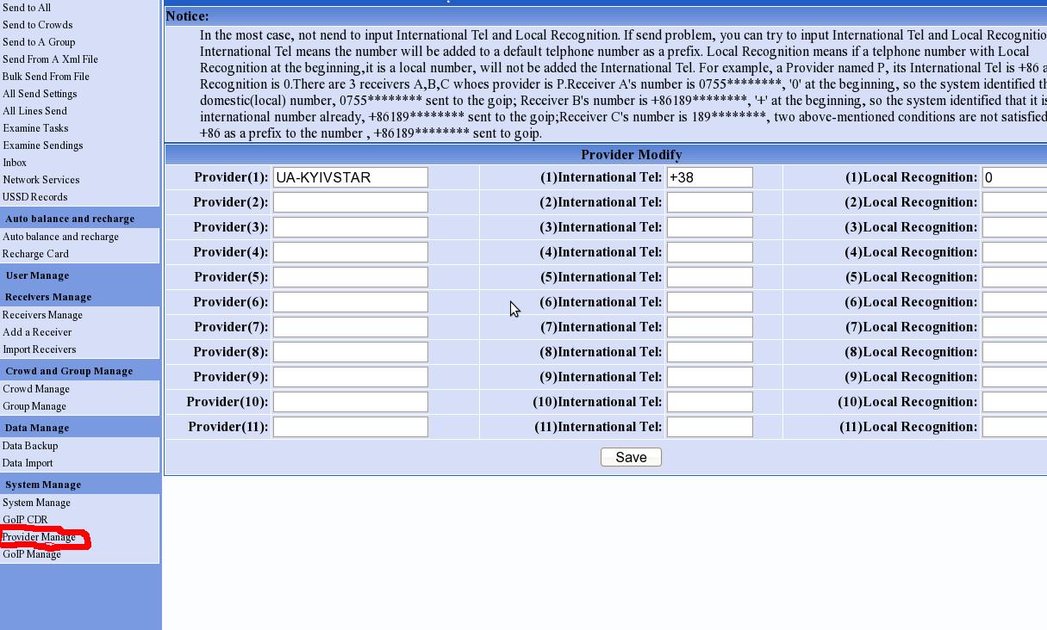
Task: Select Send to All link
Action: 27,8
